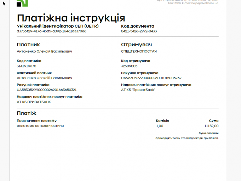Select UETR value d3736f29-417c-45d5-a892-16461d3370e6
This screenshot has width=241, height=181.
coord(51,31)
